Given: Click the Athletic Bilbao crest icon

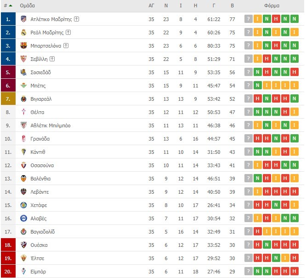Looking at the screenshot, I should tap(24, 125).
